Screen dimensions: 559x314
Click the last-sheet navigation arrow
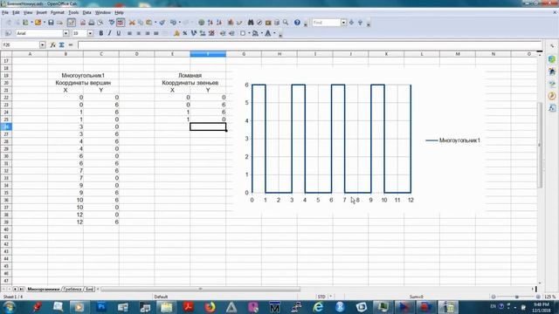[21, 289]
